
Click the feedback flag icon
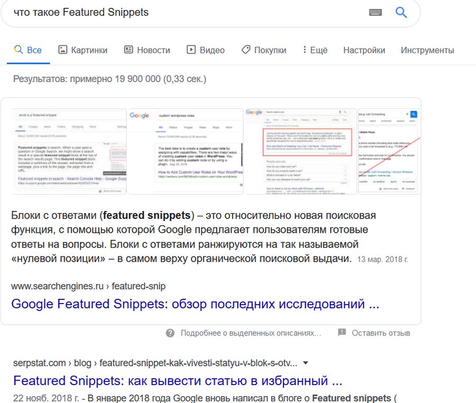click(x=342, y=332)
